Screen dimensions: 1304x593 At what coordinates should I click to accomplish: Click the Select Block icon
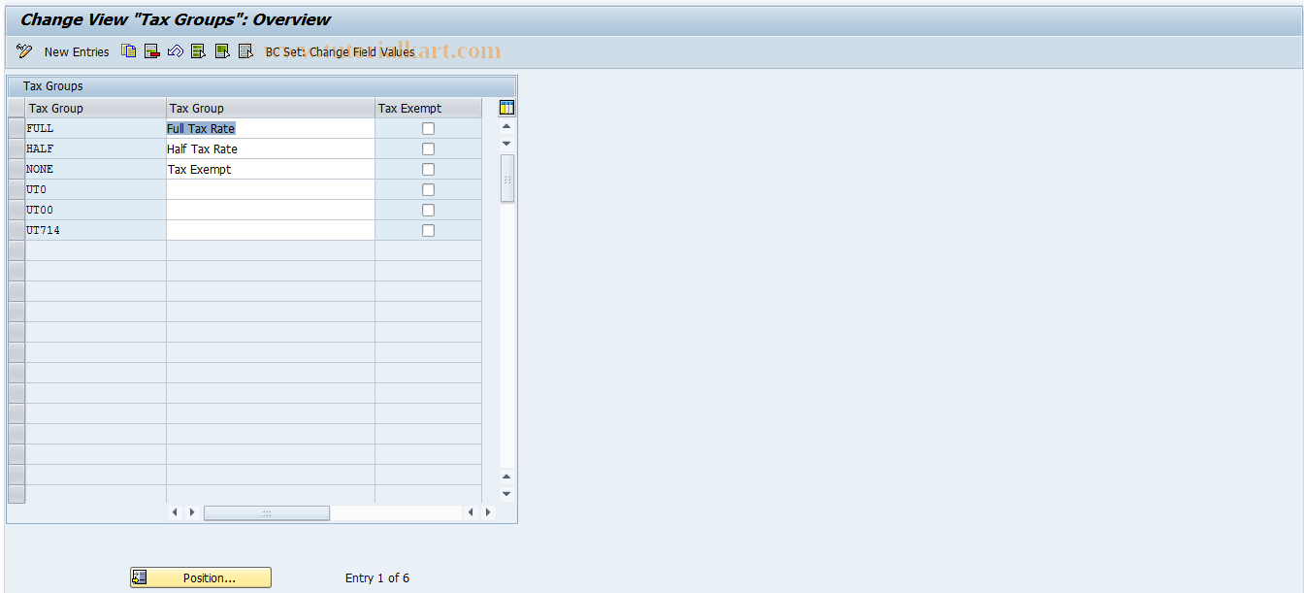[222, 51]
